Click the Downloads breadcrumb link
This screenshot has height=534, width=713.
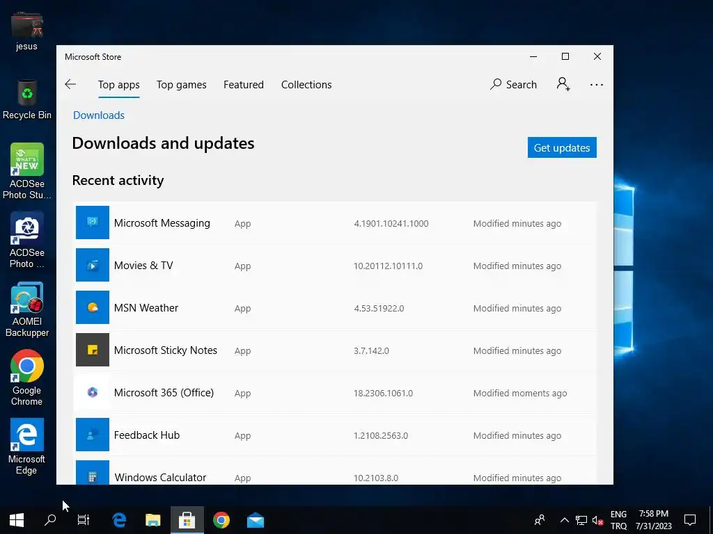pos(99,115)
